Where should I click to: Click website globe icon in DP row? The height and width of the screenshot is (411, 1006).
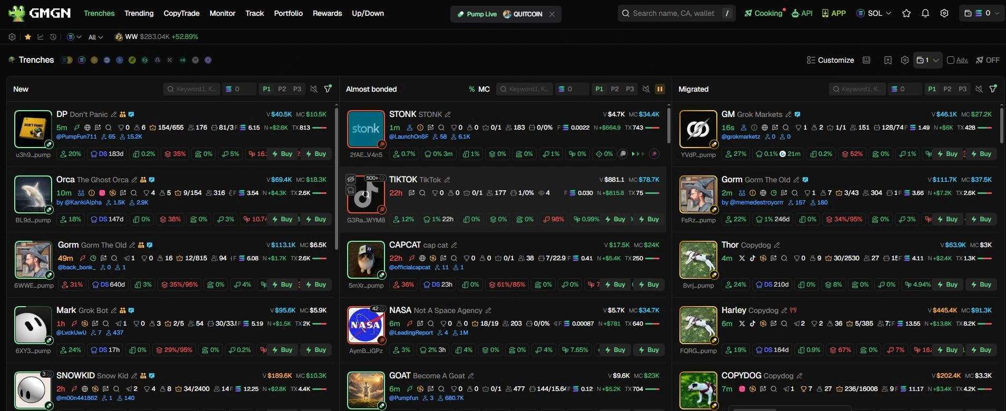(87, 128)
